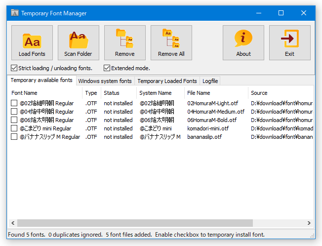Click the horizontal scrollbar right arrow
The width and height of the screenshot is (322, 246).
click(309, 223)
